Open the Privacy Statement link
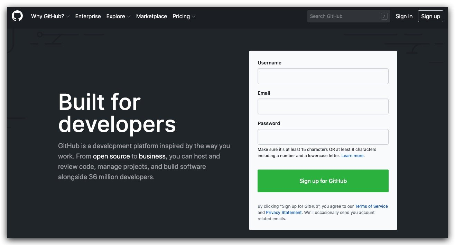 coord(284,213)
